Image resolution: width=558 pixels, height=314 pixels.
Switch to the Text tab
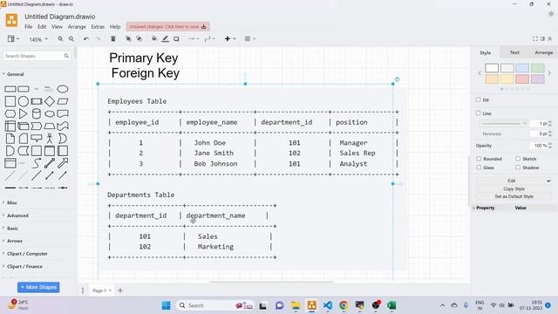coord(514,52)
